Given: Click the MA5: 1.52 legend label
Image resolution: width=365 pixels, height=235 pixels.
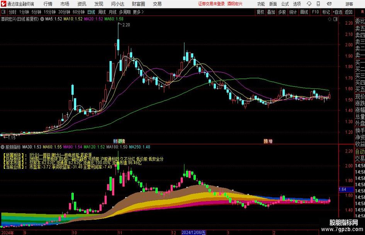Looking at the screenshot, I should (54, 19).
